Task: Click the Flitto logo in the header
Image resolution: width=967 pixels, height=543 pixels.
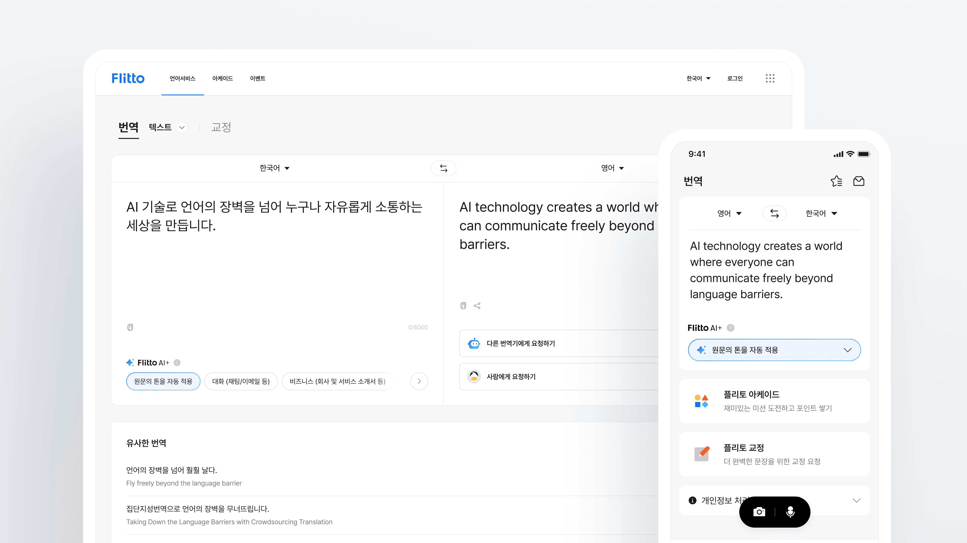Action: pyautogui.click(x=128, y=78)
